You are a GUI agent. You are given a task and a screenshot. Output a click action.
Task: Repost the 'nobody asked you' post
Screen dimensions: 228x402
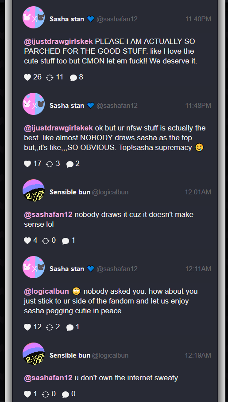coord(50,327)
